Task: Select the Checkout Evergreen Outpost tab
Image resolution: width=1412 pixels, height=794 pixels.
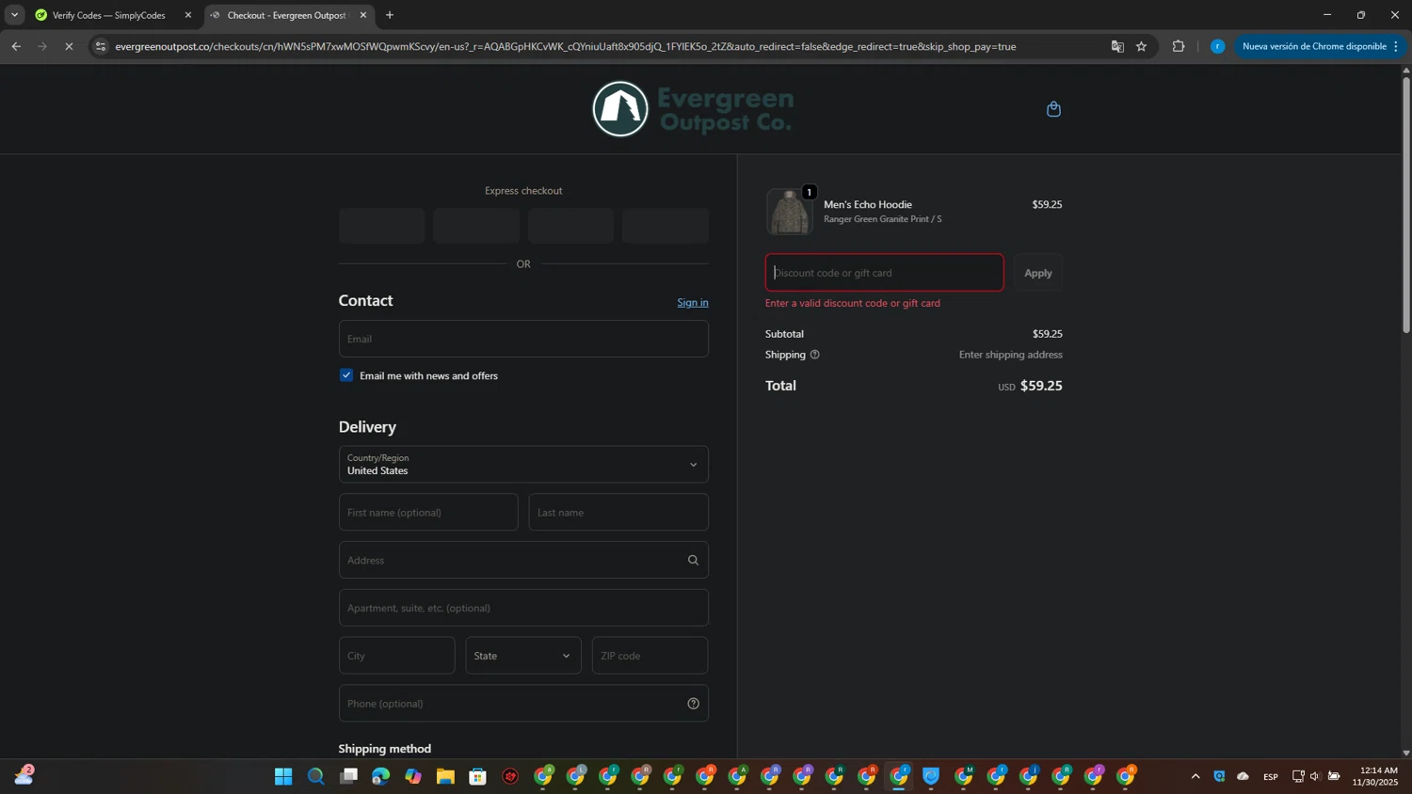Action: pyautogui.click(x=284, y=15)
